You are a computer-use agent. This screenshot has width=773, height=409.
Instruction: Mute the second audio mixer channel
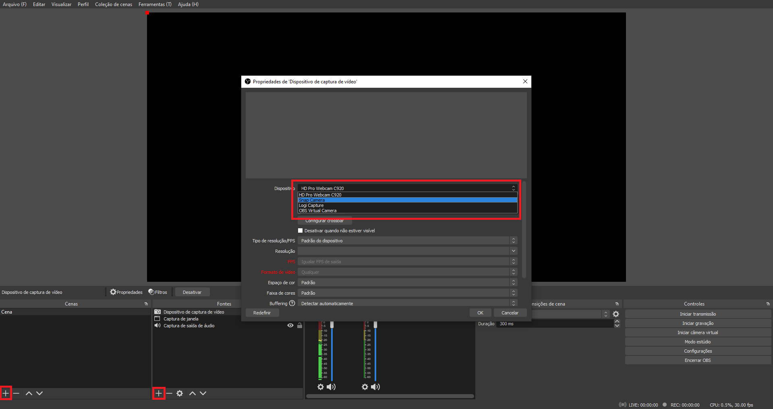coord(375,387)
